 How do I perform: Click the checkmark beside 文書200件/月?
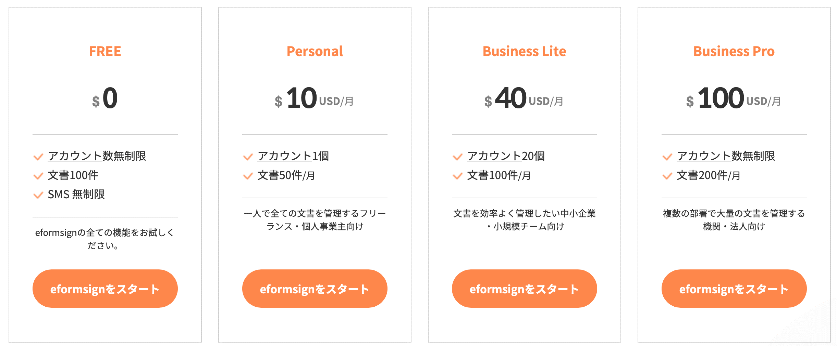click(667, 176)
